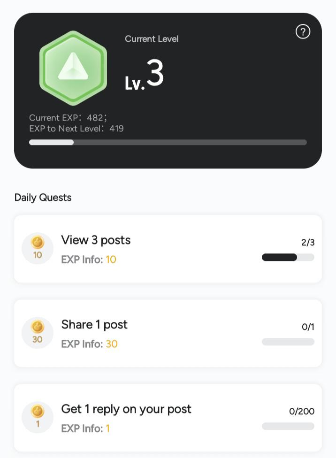Click the Current EXP 482 text
This screenshot has width=336, height=458.
tap(69, 118)
